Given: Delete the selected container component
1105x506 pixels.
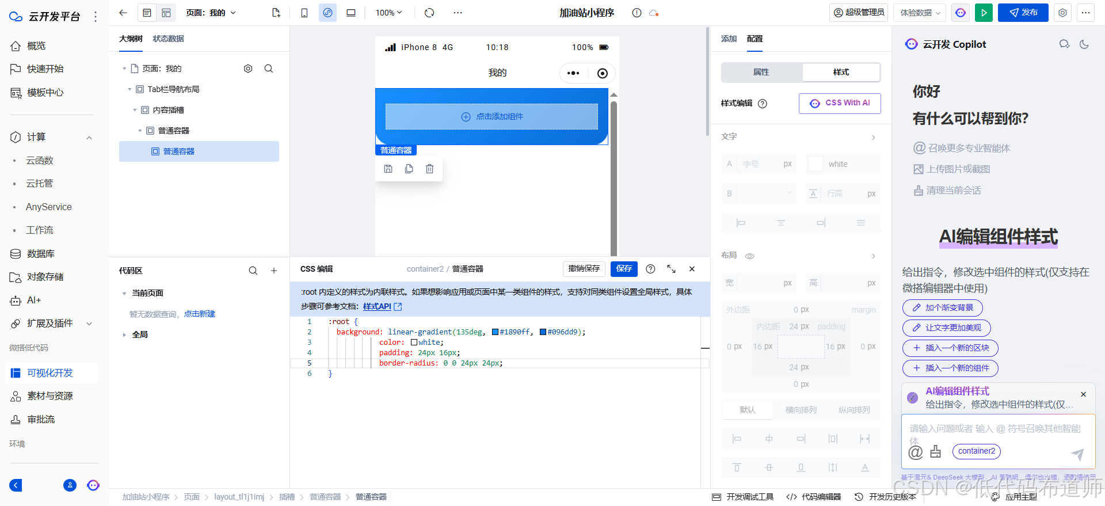Looking at the screenshot, I should tap(430, 169).
